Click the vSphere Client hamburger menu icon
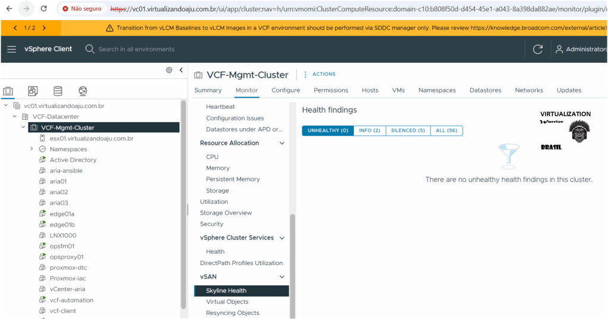This screenshot has width=608, height=319. tap(11, 49)
